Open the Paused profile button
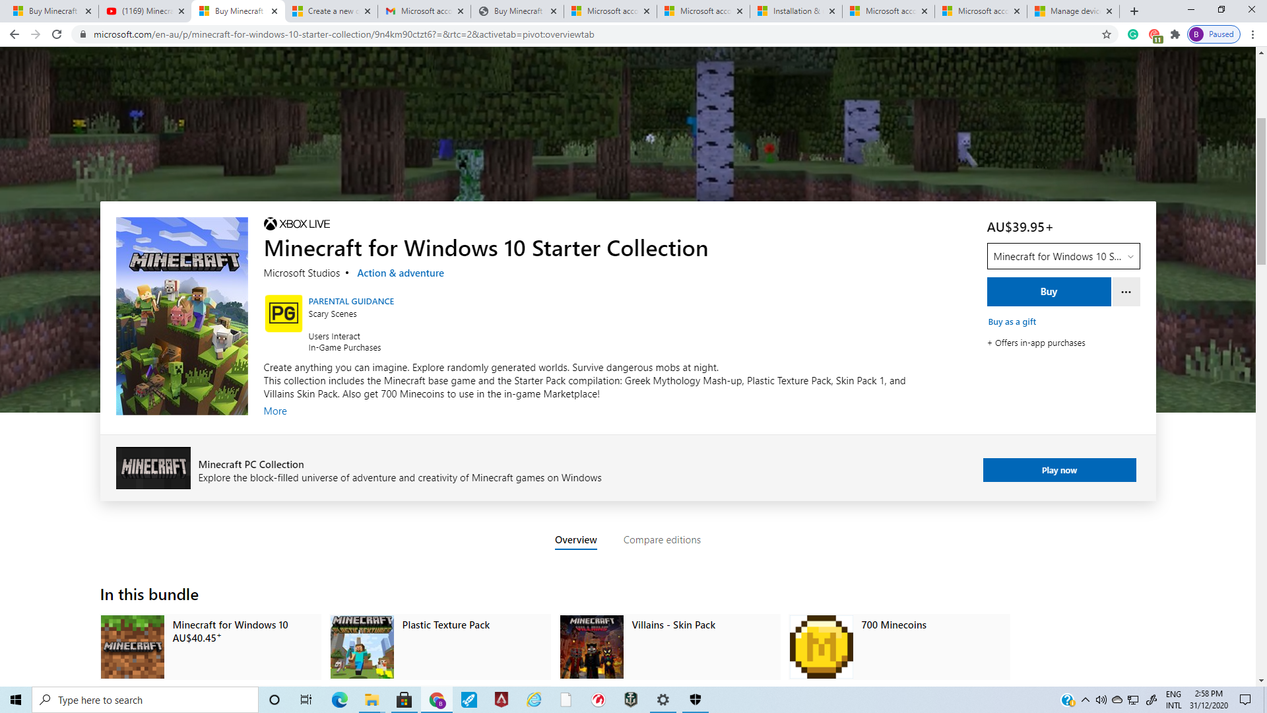The image size is (1267, 713). (1214, 34)
